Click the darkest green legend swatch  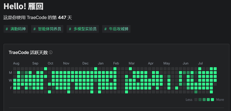[200, 99]
